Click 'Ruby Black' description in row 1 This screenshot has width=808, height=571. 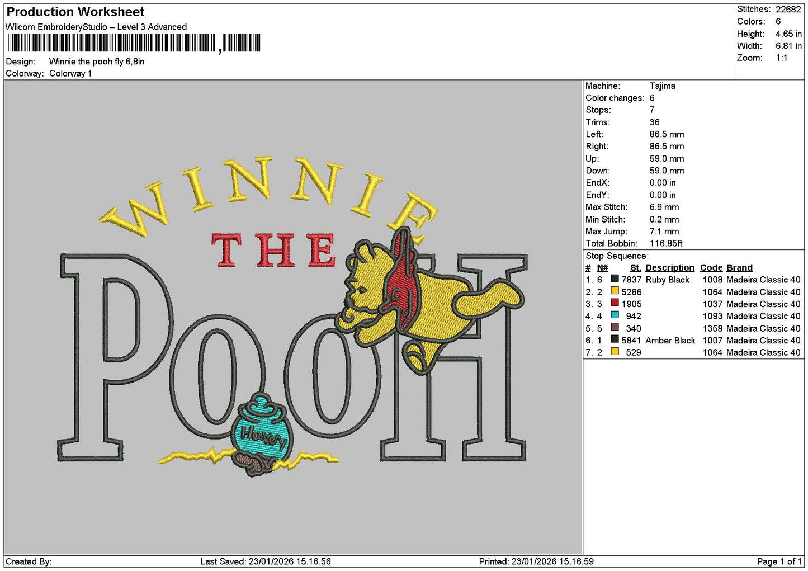click(668, 280)
